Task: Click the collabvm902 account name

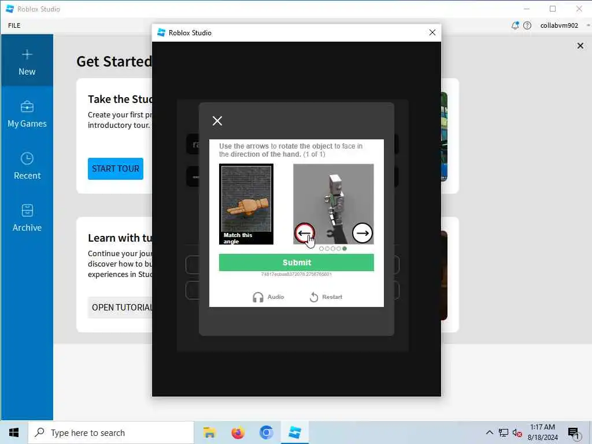Action: click(x=559, y=25)
